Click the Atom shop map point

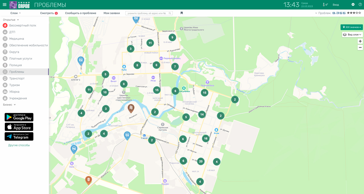coord(216,130)
